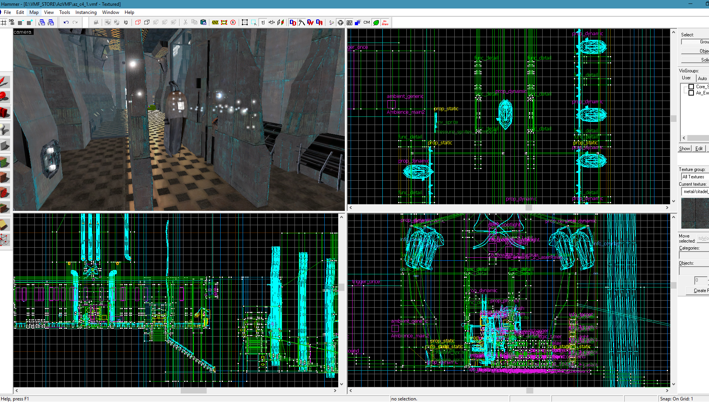Select the Apply Decals tool
The height and width of the screenshot is (402, 709).
coord(4,192)
